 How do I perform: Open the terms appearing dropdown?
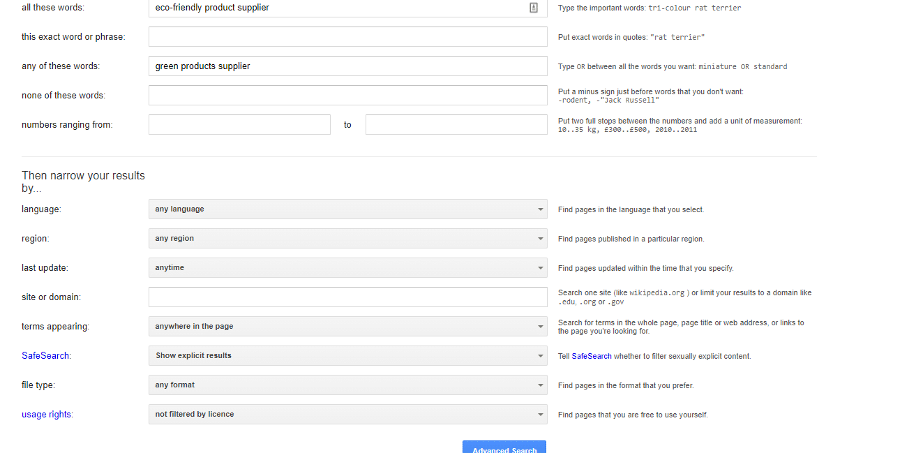point(347,327)
